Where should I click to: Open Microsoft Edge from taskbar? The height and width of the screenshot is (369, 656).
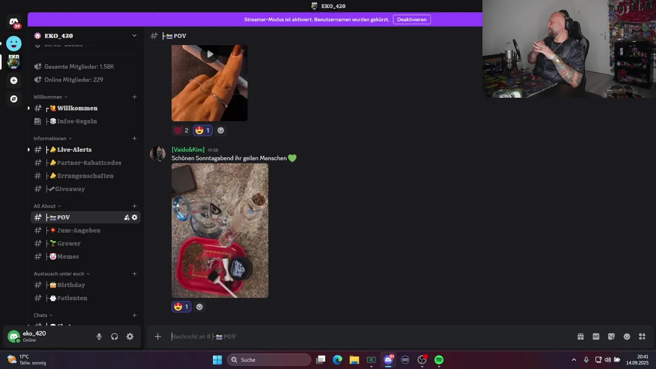coord(337,360)
